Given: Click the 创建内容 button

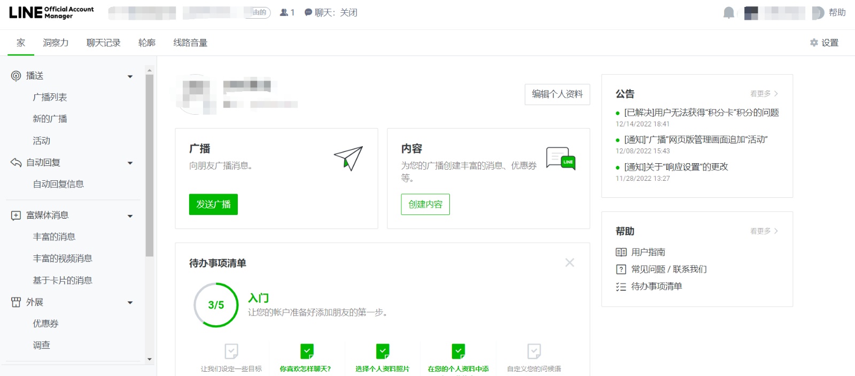Looking at the screenshot, I should point(425,204).
